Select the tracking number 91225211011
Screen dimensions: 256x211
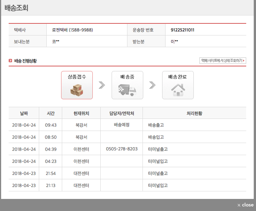click(x=182, y=30)
